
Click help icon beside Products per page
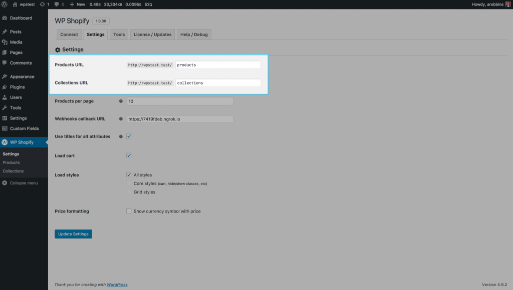[121, 101]
